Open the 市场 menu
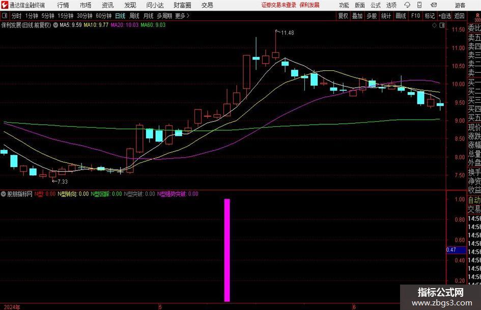The height and width of the screenshot is (310, 481). pyautogui.click(x=86, y=5)
